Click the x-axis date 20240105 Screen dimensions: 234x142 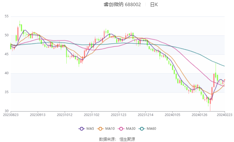pyautogui.click(x=173, y=115)
